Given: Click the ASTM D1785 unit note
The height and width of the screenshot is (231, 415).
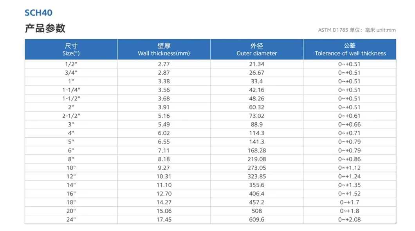Looking at the screenshot, I should click(x=357, y=30).
